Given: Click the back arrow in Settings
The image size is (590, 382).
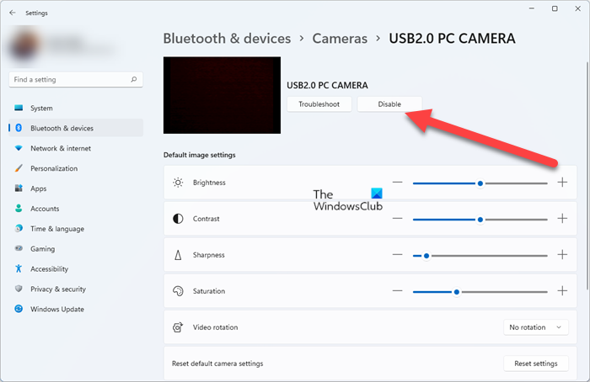Looking at the screenshot, I should click(12, 13).
